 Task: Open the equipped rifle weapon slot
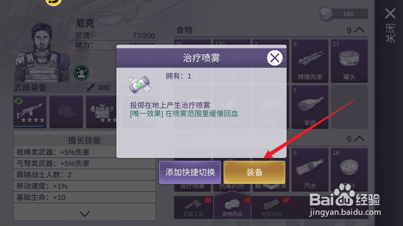30,112
